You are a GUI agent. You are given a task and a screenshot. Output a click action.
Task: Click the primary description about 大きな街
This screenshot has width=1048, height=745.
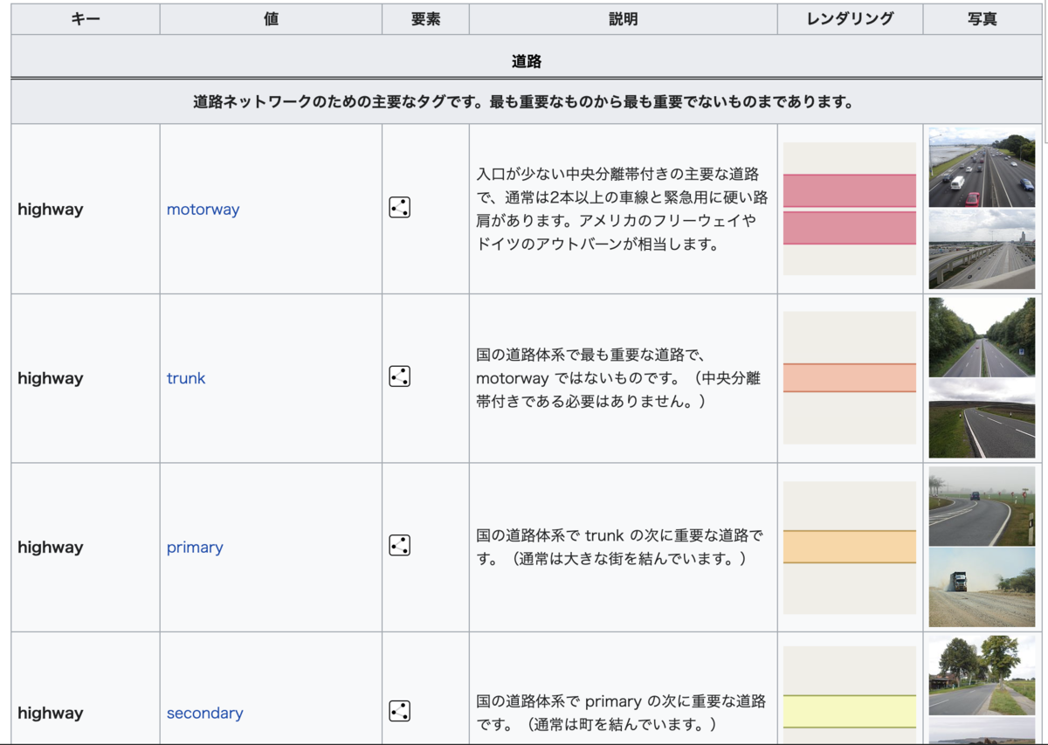click(x=619, y=546)
